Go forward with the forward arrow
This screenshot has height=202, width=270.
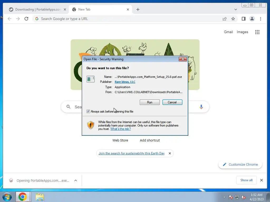click(x=18, y=19)
